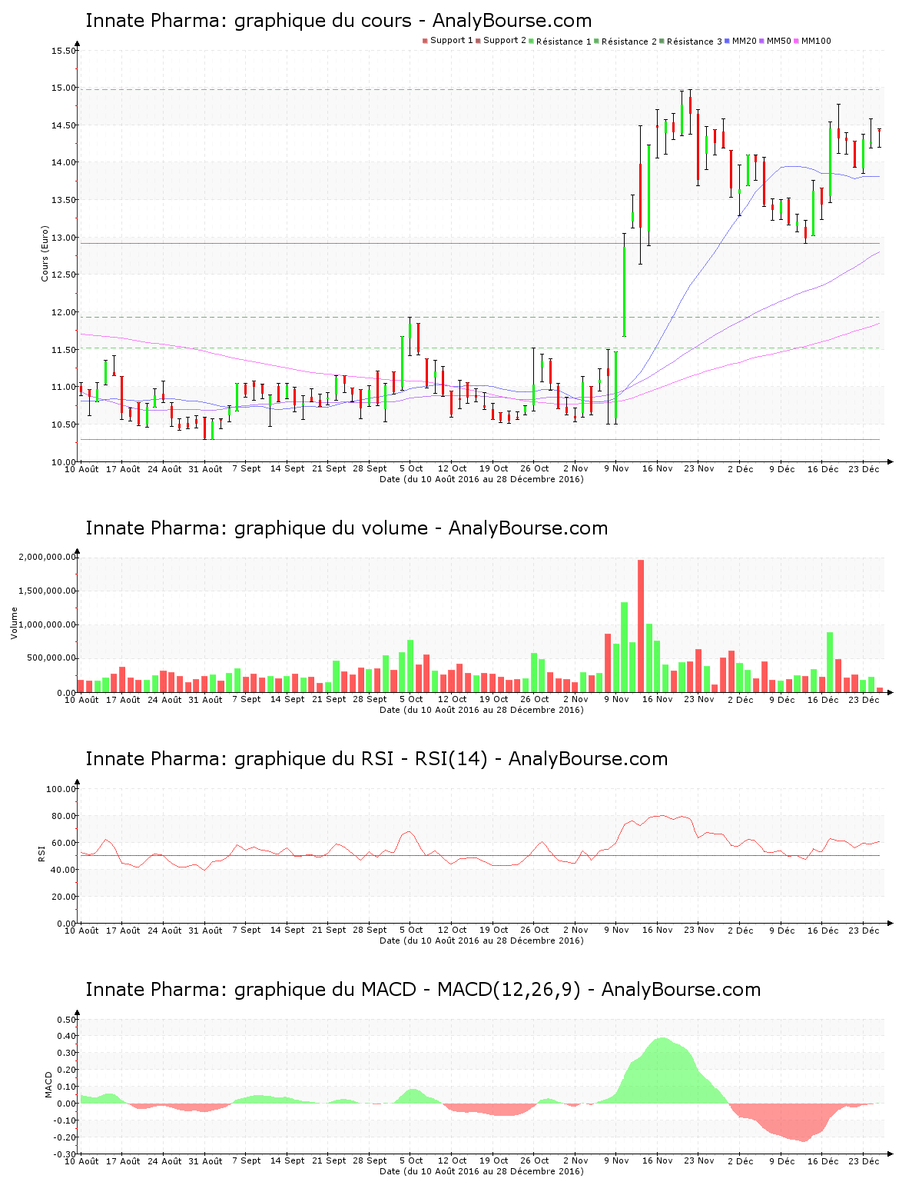Image resolution: width=922 pixels, height=1192 pixels.
Task: Click the date range caption under the MACD chart
Action: pyautogui.click(x=482, y=1171)
